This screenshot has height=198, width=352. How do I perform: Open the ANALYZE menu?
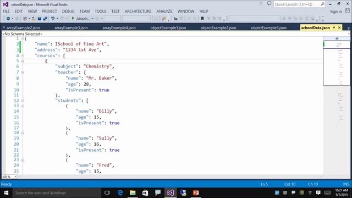164,11
